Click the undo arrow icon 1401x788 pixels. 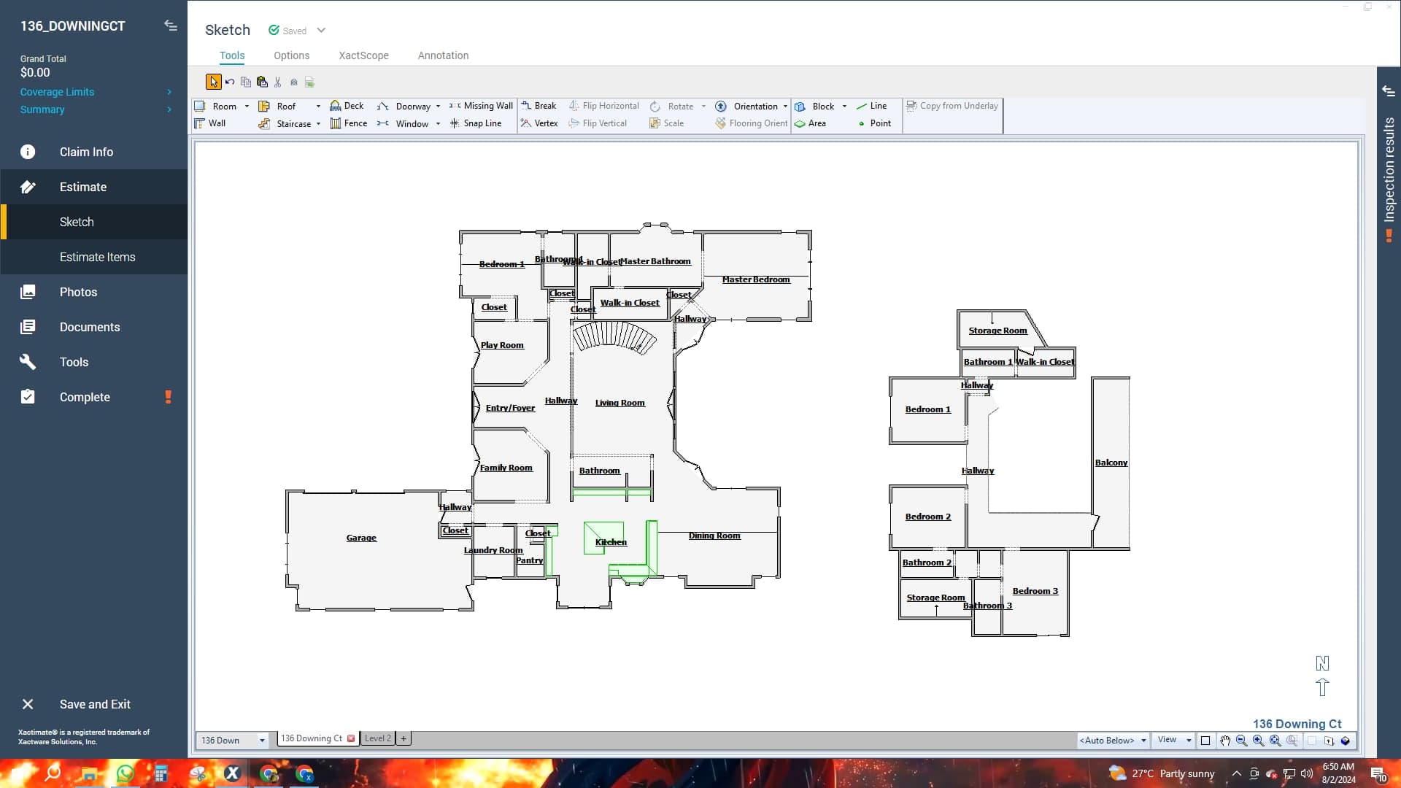pyautogui.click(x=230, y=82)
